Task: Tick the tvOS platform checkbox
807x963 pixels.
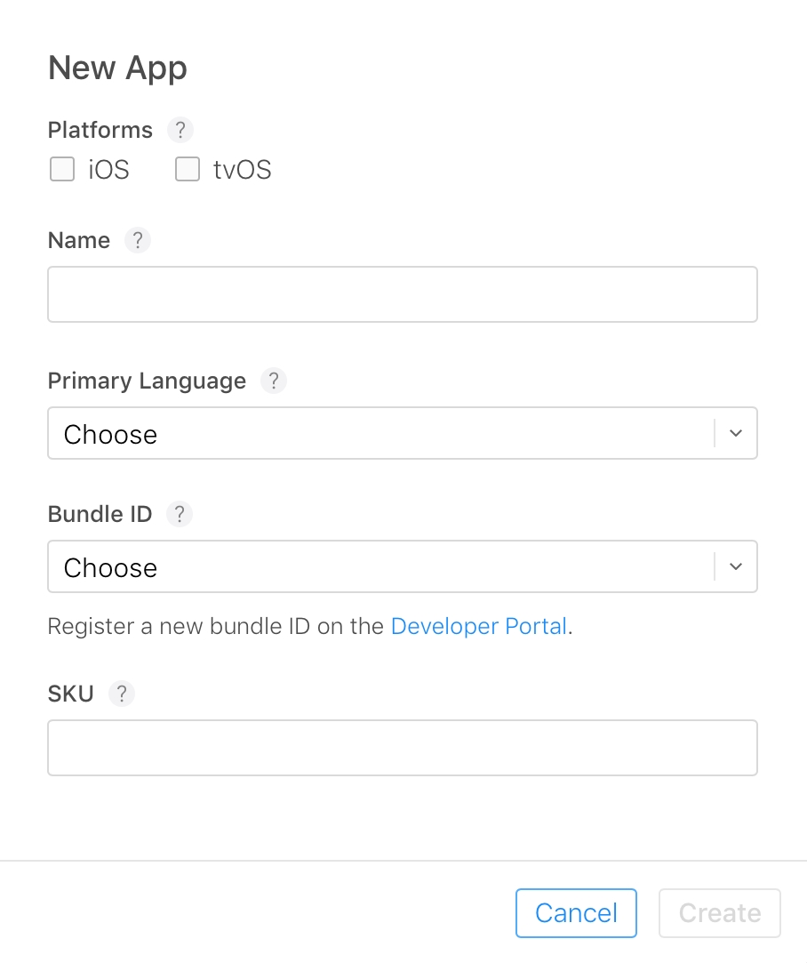Action: coord(188,169)
